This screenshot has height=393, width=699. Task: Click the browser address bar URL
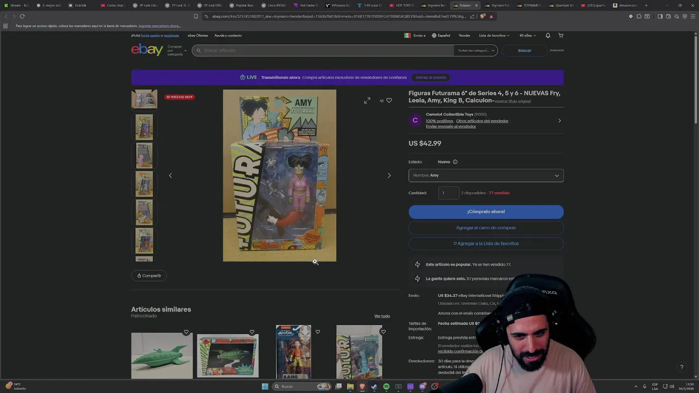[x=339, y=16]
